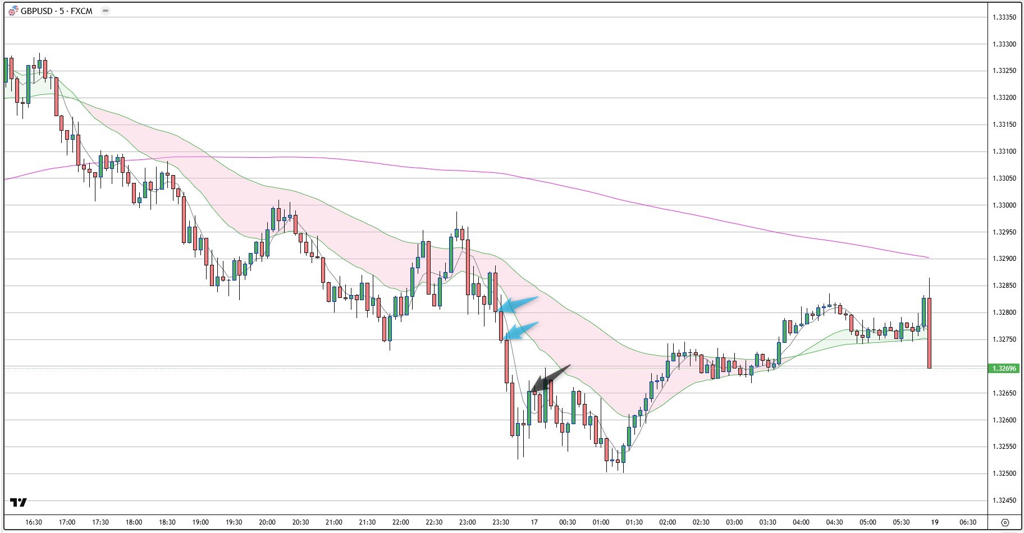Click the 04:00 time axis label
The width and height of the screenshot is (1024, 533).
click(x=801, y=522)
